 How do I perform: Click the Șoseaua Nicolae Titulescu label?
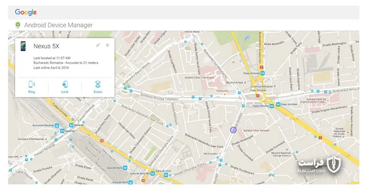pos(159,97)
